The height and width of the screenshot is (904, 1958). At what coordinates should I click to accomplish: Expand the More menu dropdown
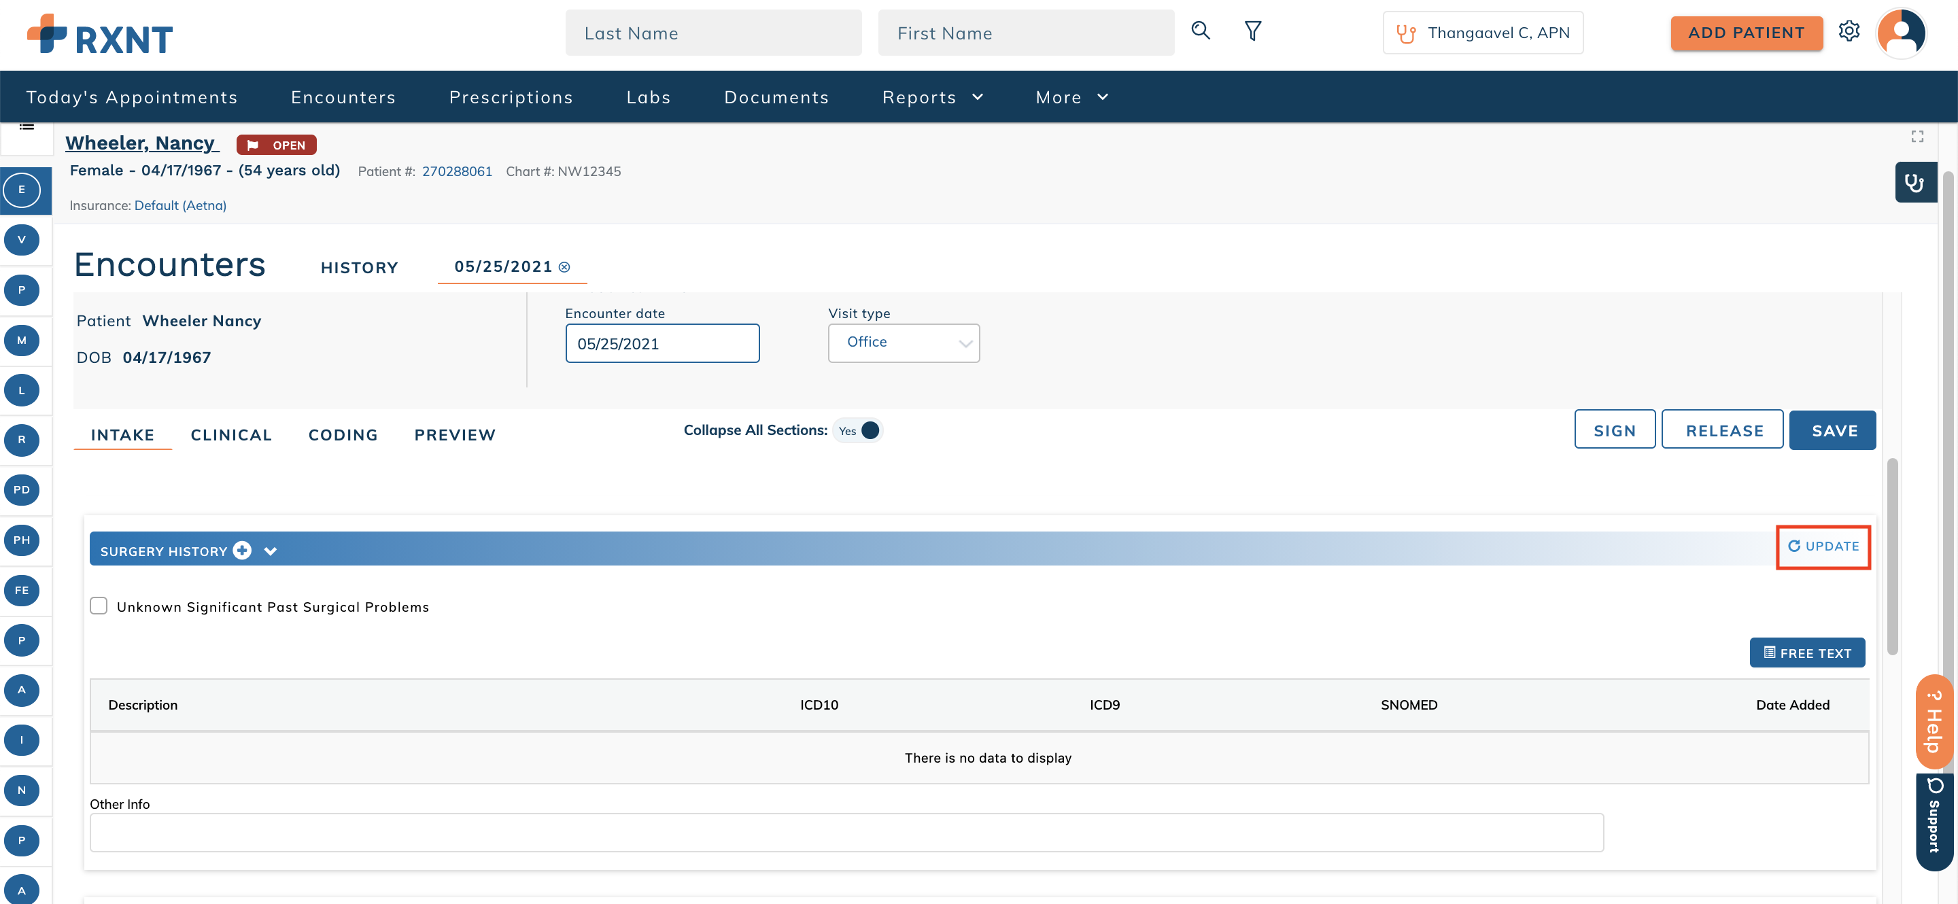tap(1071, 97)
